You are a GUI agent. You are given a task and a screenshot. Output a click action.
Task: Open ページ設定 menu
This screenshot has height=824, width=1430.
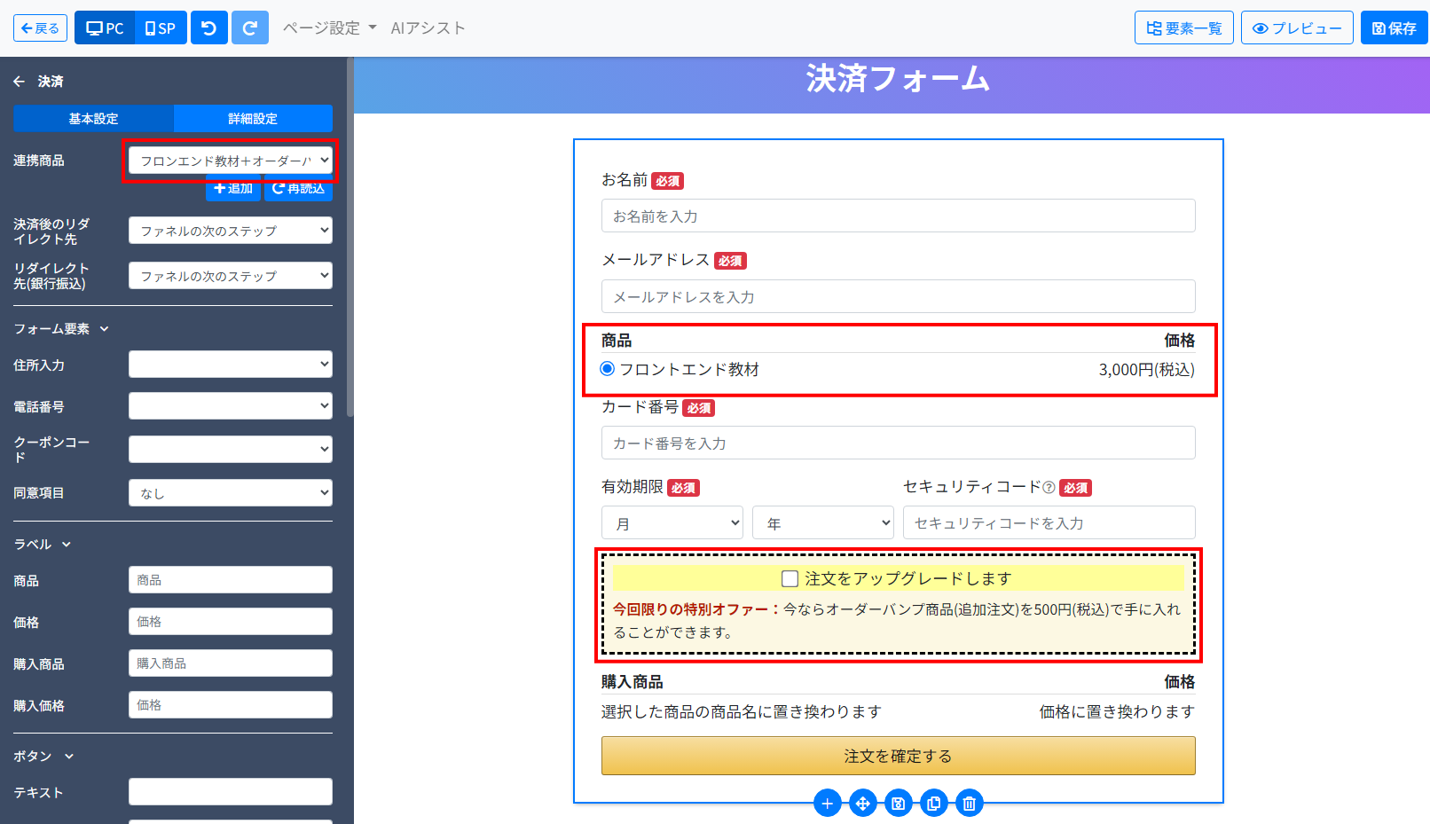tap(329, 28)
